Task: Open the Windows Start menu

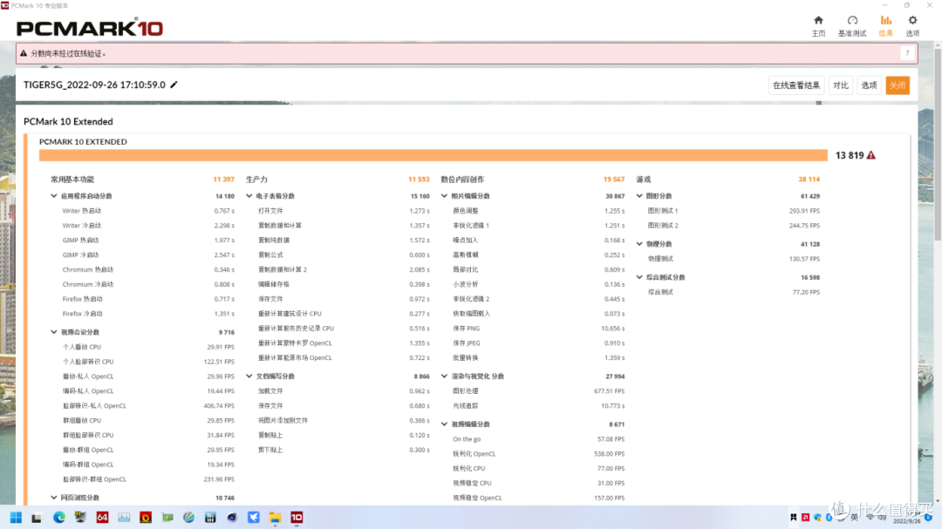Action: pos(16,518)
